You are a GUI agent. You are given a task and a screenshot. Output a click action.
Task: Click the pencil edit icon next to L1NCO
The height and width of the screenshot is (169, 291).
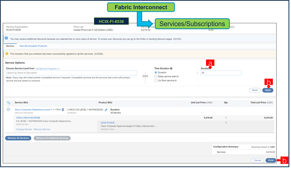(107, 110)
